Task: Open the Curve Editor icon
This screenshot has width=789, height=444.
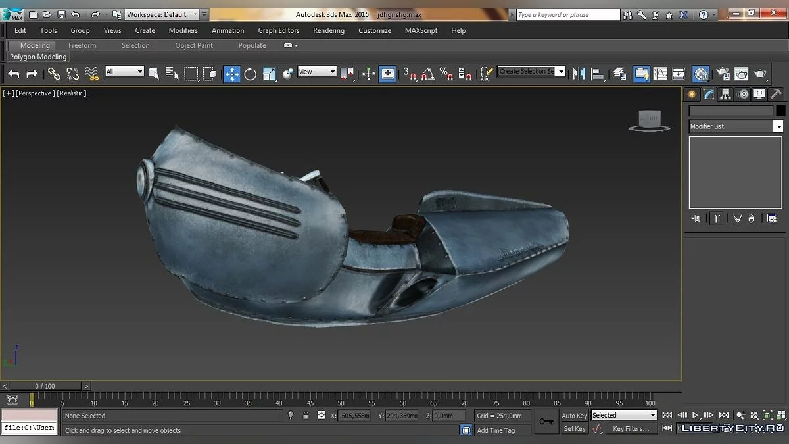Action: (x=659, y=74)
